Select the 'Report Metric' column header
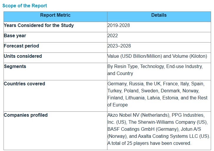214x151 pixels. tap(55, 15)
